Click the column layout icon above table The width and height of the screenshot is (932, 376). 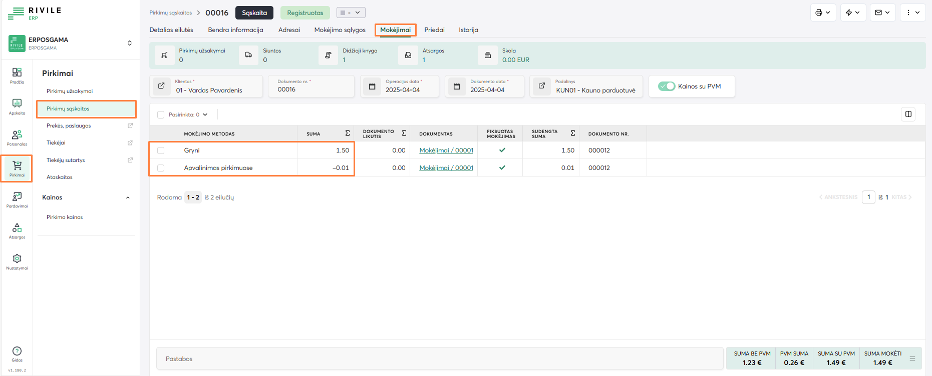(908, 114)
